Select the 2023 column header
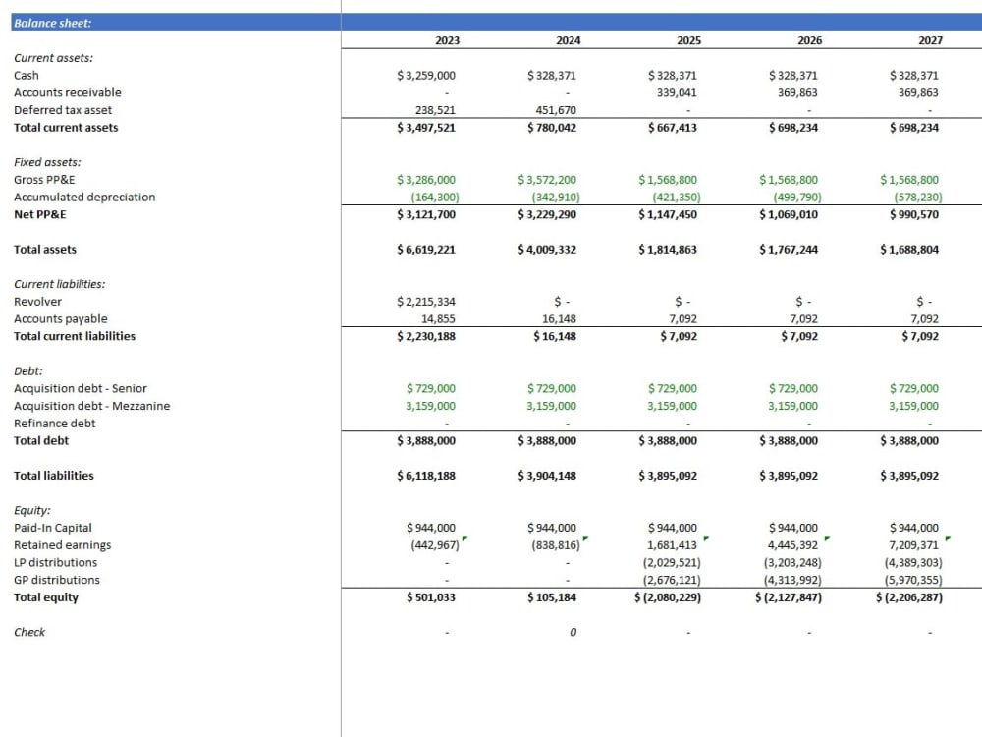 pos(447,40)
